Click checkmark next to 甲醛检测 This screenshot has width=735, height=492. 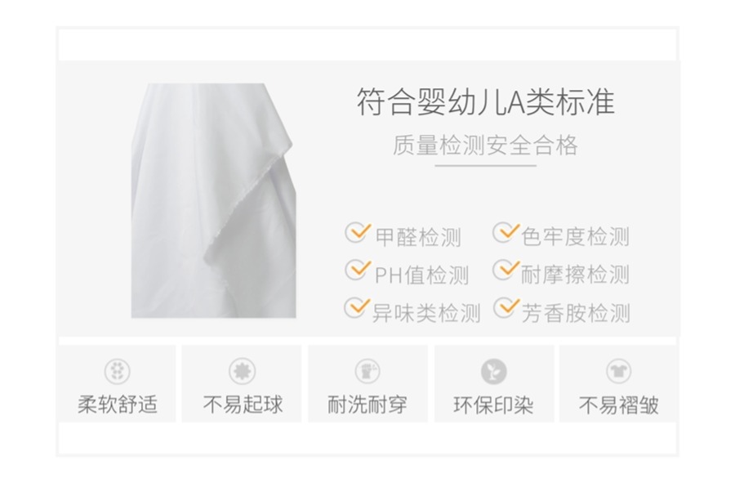358,232
